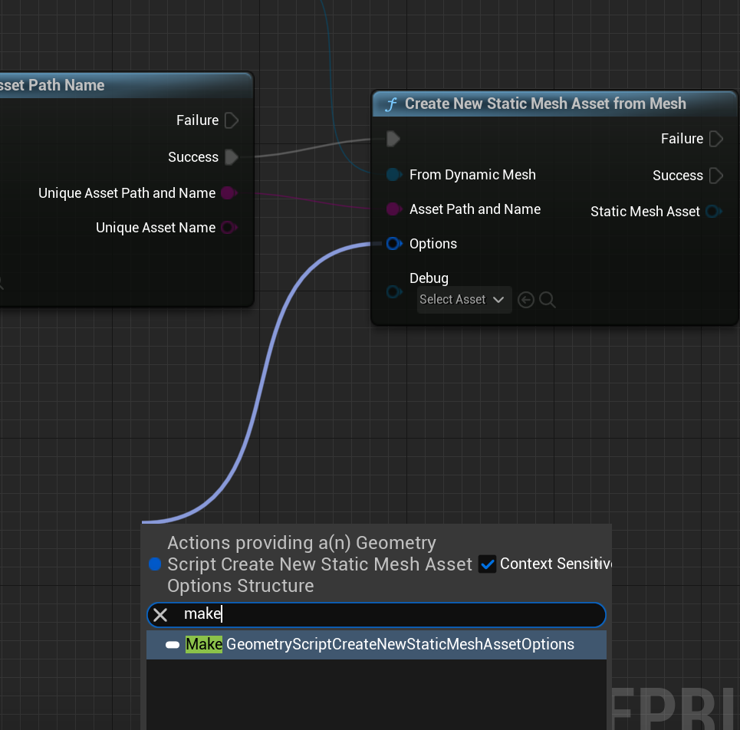Click the Static Mesh Asset output pin

pos(714,212)
